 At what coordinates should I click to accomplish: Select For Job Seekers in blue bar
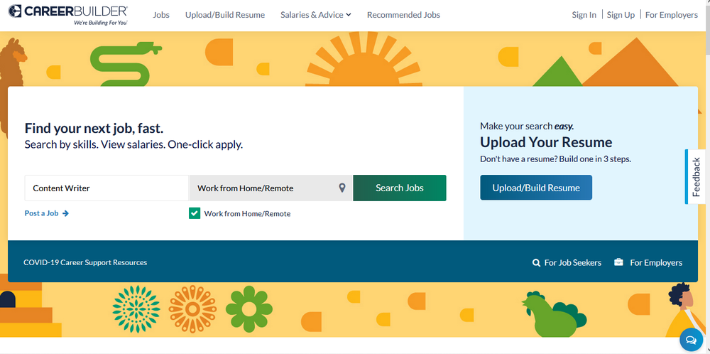(x=573, y=262)
